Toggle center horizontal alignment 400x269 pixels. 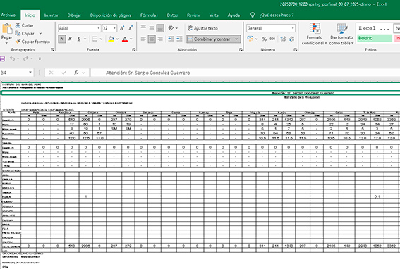click(152, 39)
